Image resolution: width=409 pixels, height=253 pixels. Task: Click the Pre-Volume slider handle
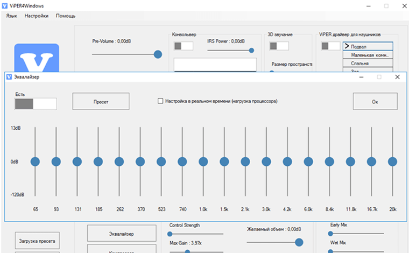pyautogui.click(x=158, y=54)
